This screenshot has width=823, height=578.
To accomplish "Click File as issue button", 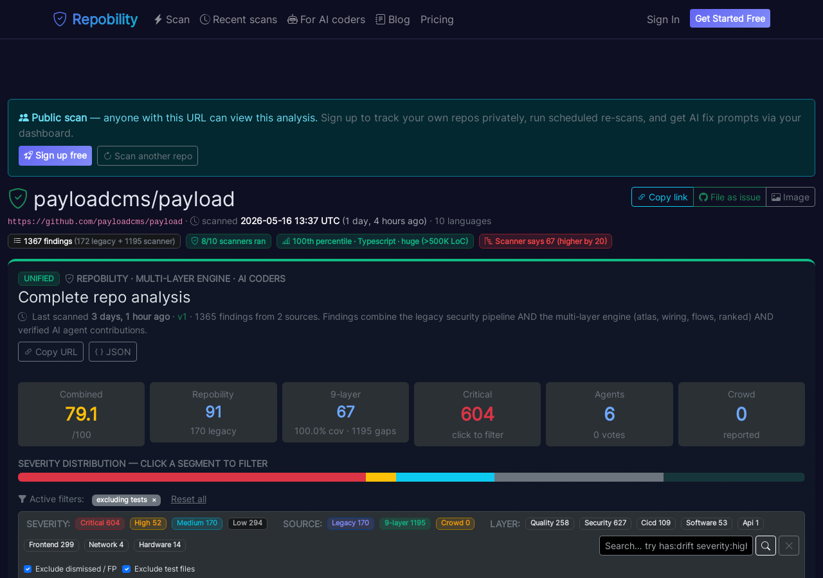I will coord(730,197).
